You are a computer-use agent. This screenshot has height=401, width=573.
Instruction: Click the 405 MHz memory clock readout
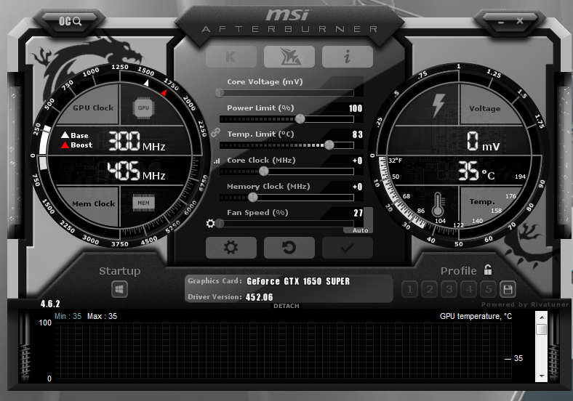click(x=136, y=171)
